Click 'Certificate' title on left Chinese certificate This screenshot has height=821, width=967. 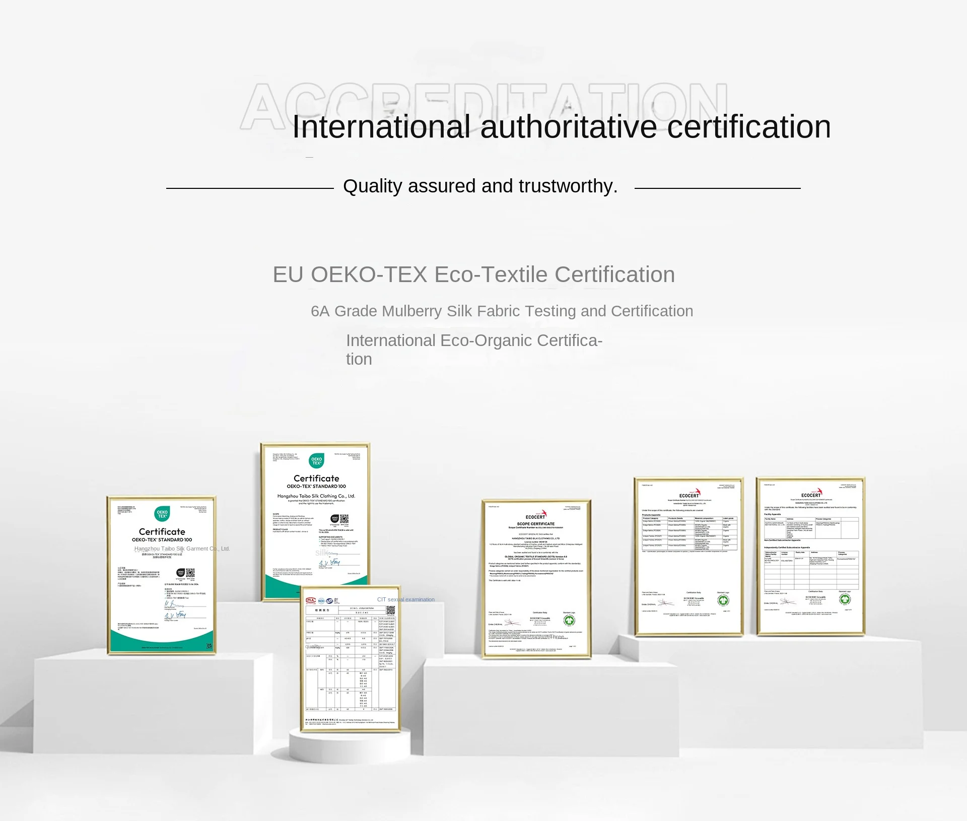[x=162, y=532]
